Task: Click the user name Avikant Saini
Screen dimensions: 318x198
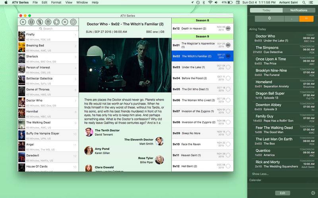Action: [288, 2]
